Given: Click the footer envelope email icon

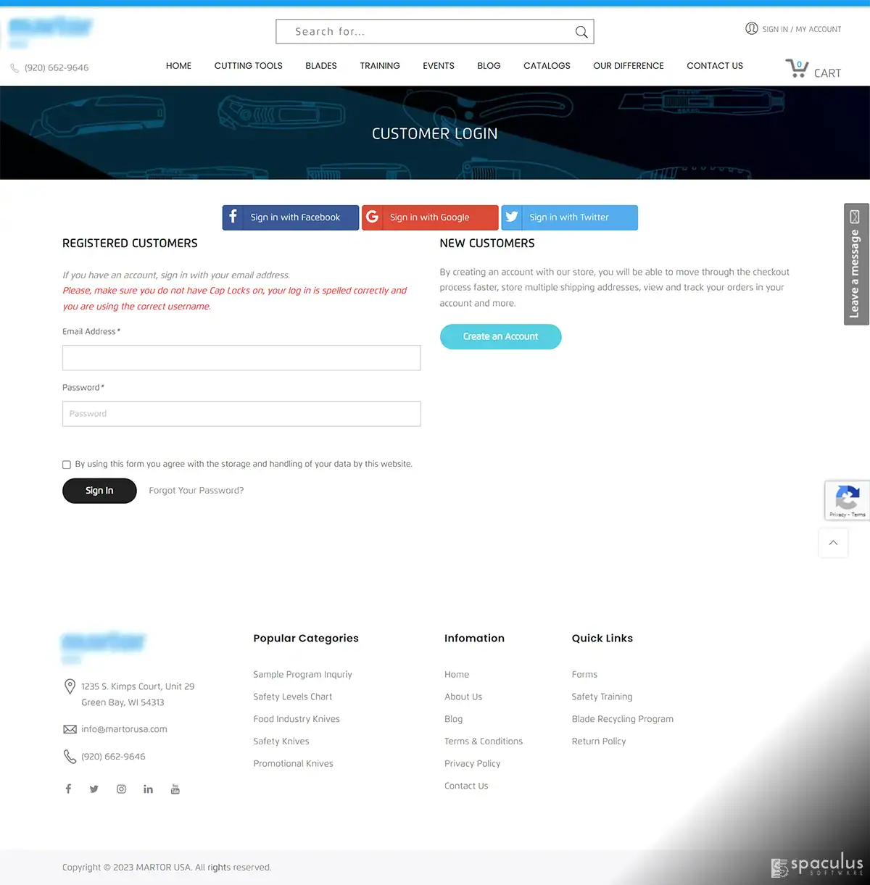Looking at the screenshot, I should [70, 729].
